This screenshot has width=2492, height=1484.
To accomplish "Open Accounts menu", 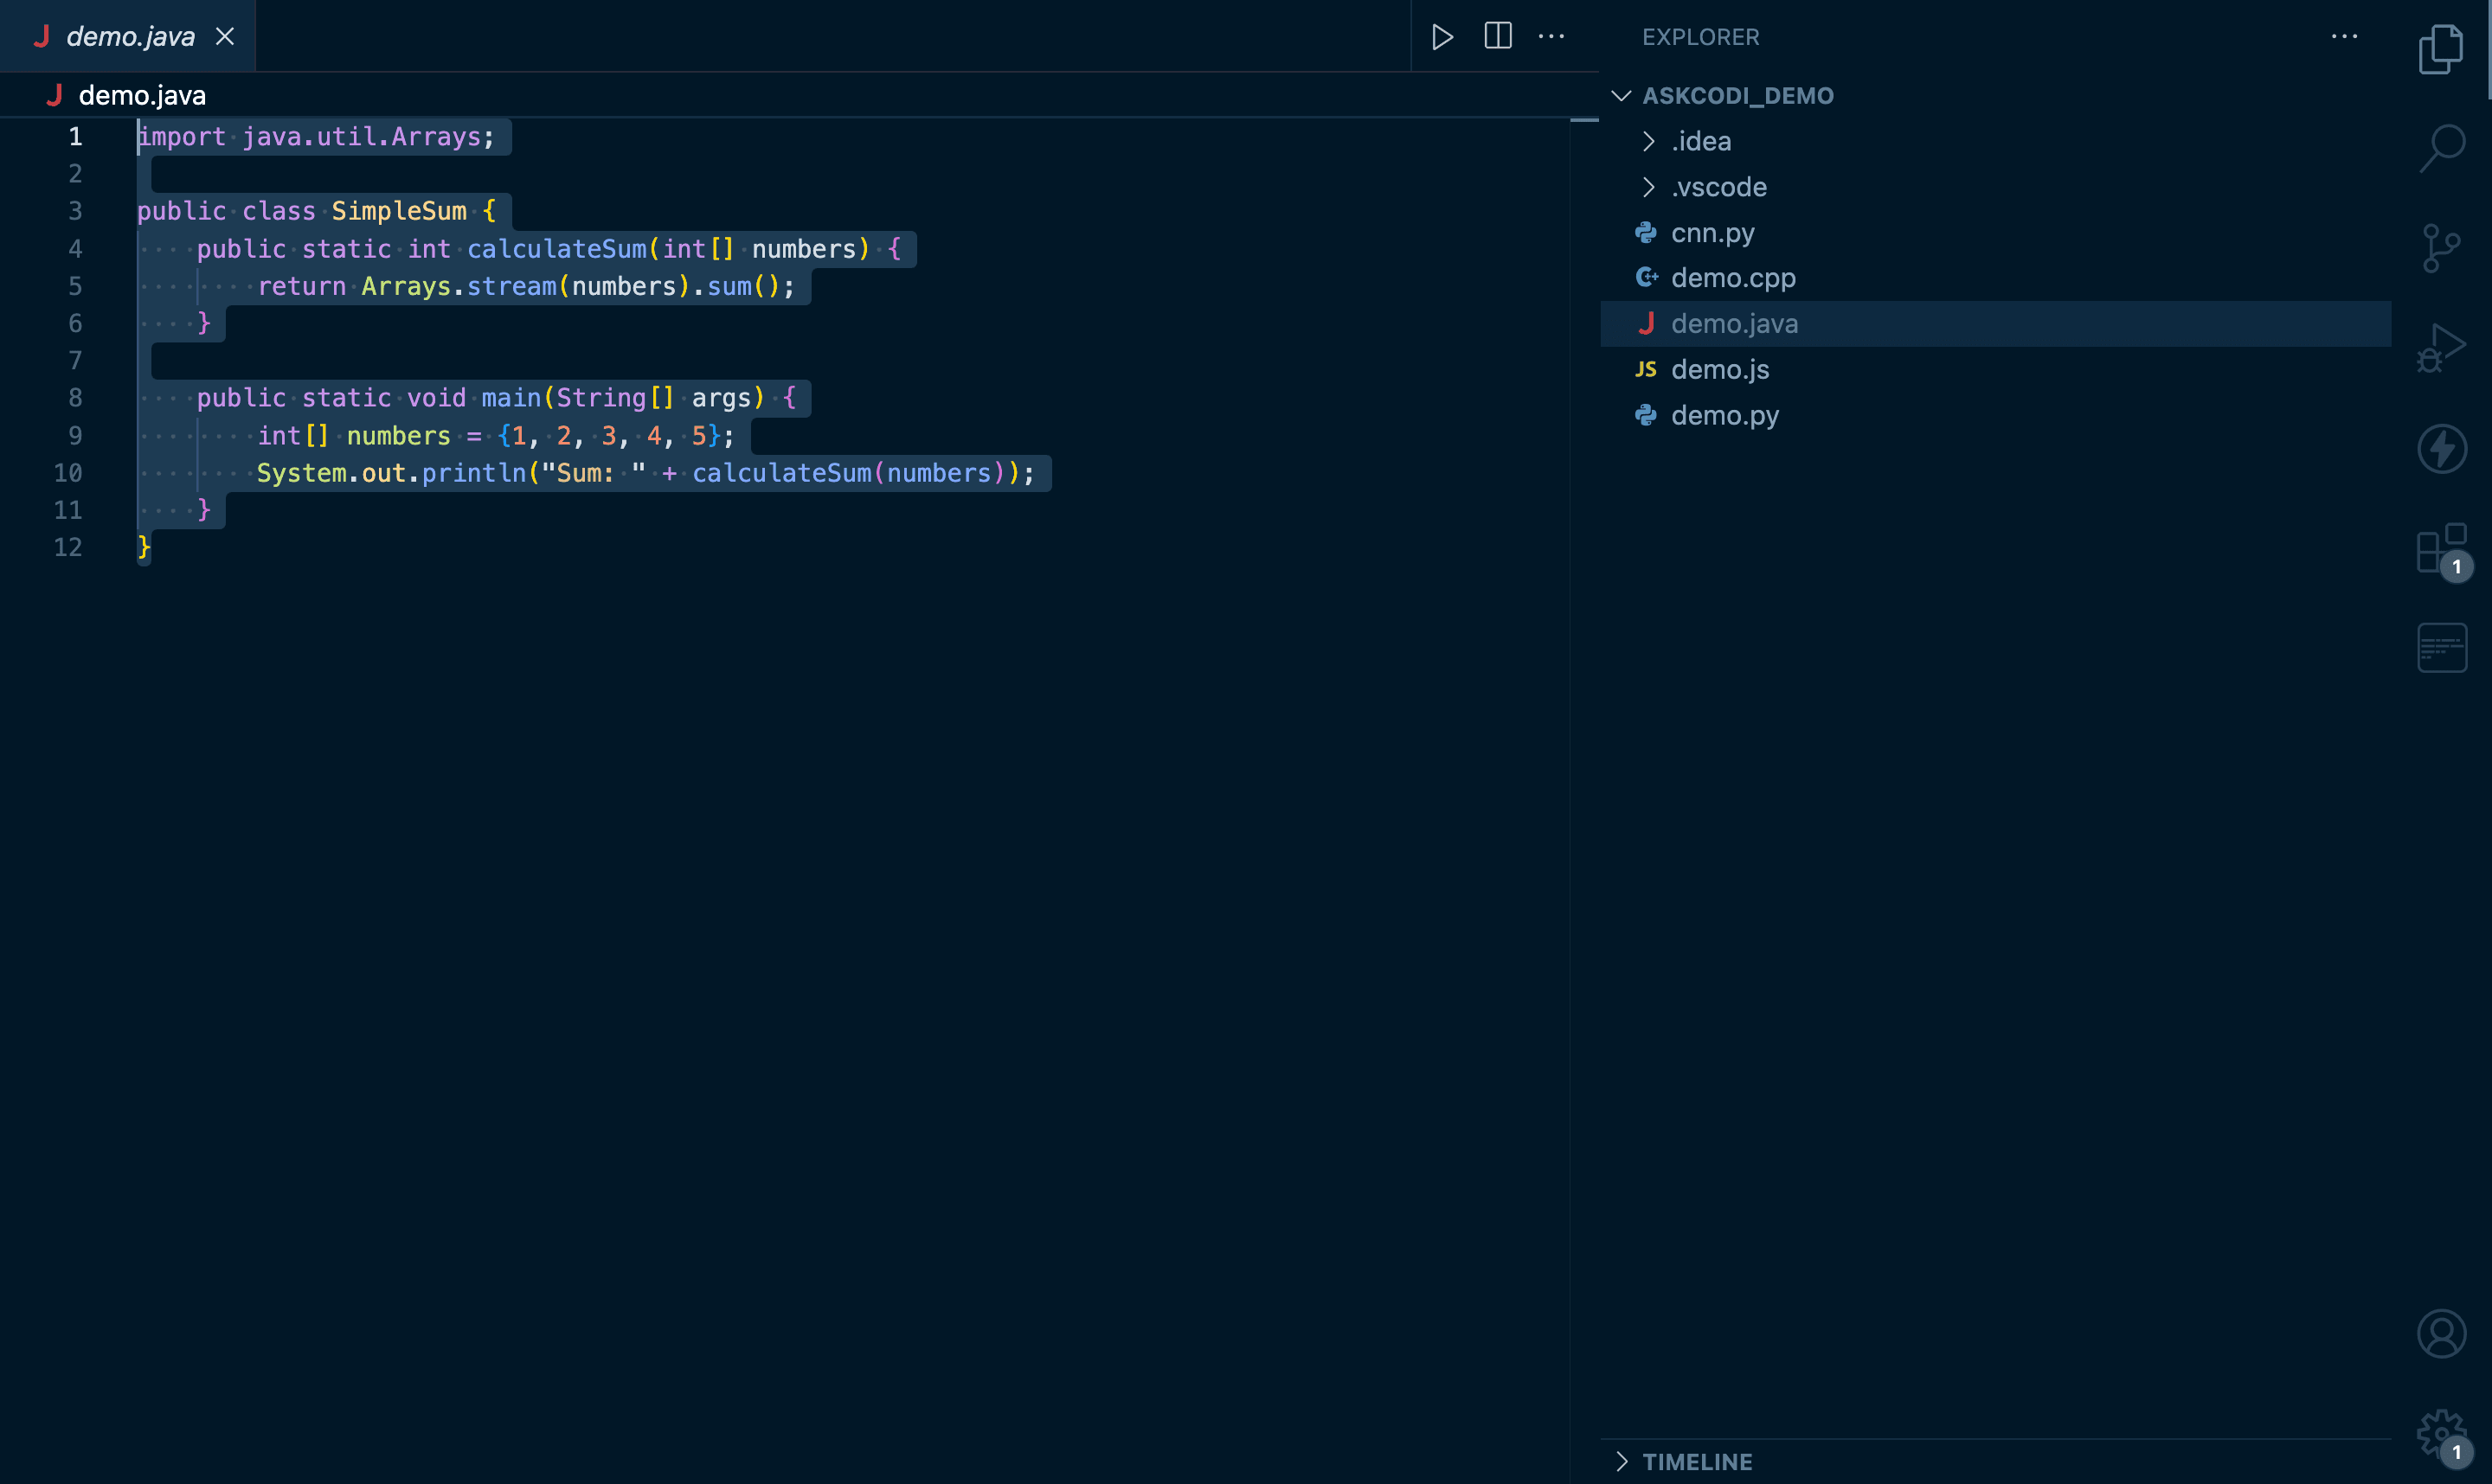I will point(2441,1333).
